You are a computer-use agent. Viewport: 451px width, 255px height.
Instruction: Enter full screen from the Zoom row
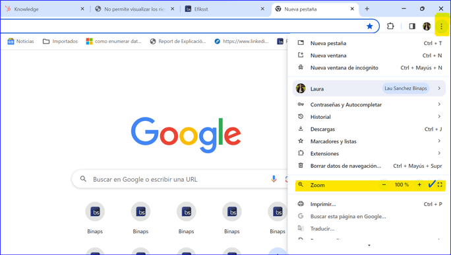440,185
